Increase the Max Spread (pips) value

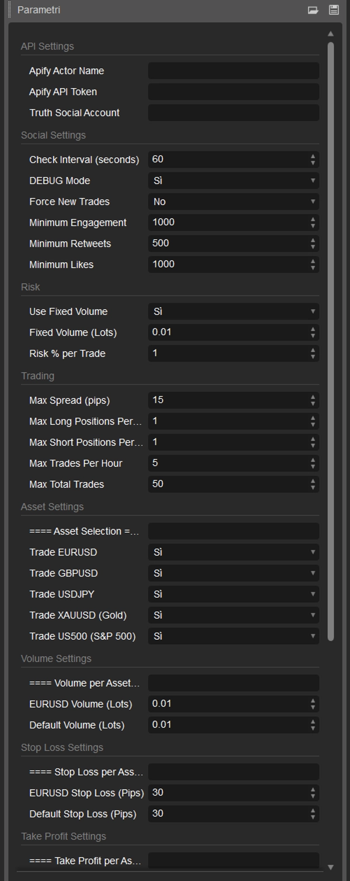pos(313,397)
